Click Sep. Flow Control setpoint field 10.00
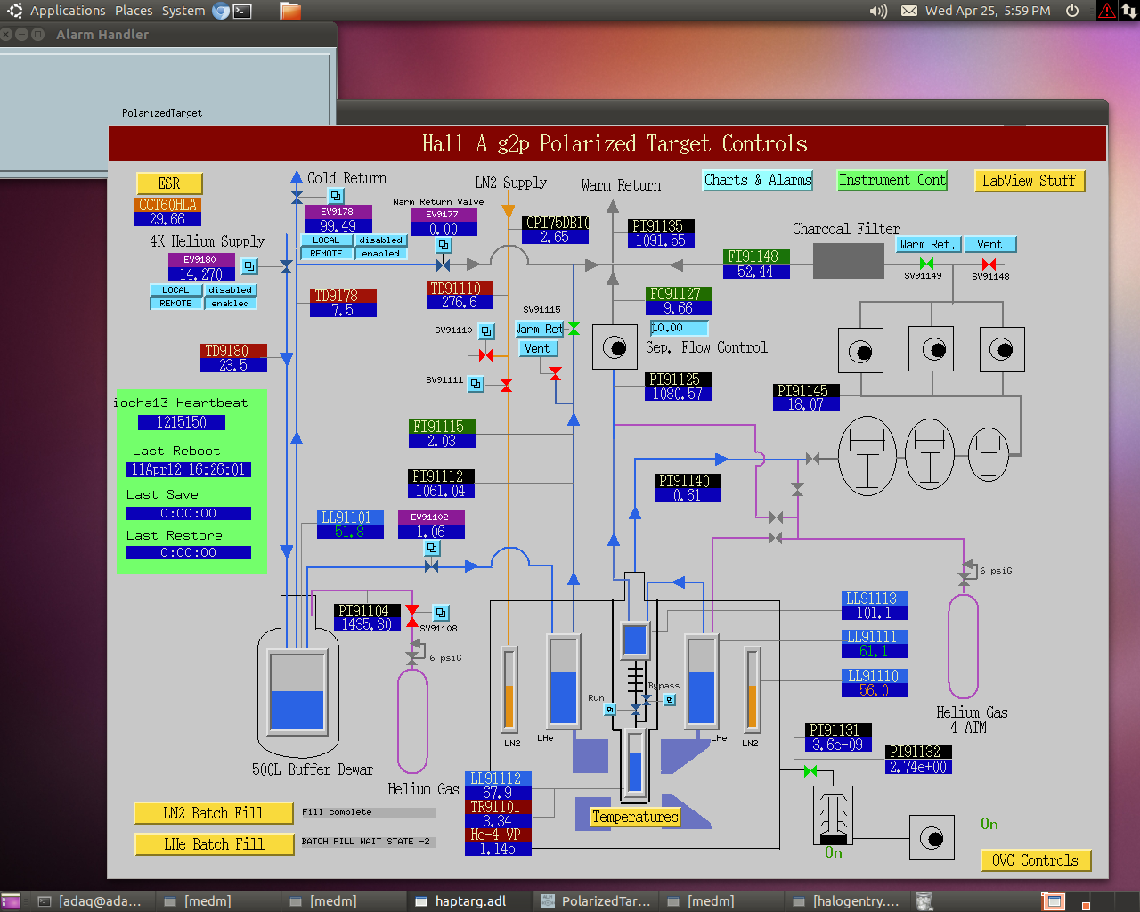1140x912 pixels. tap(679, 328)
